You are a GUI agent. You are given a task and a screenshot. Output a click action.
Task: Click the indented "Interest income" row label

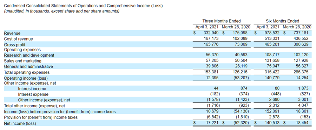32,89
